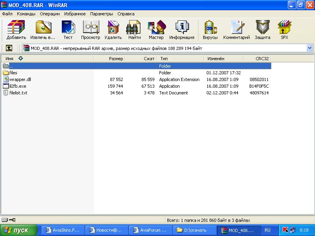Sort by the Имя column header
The width and height of the screenshot is (315, 236).
point(47,59)
